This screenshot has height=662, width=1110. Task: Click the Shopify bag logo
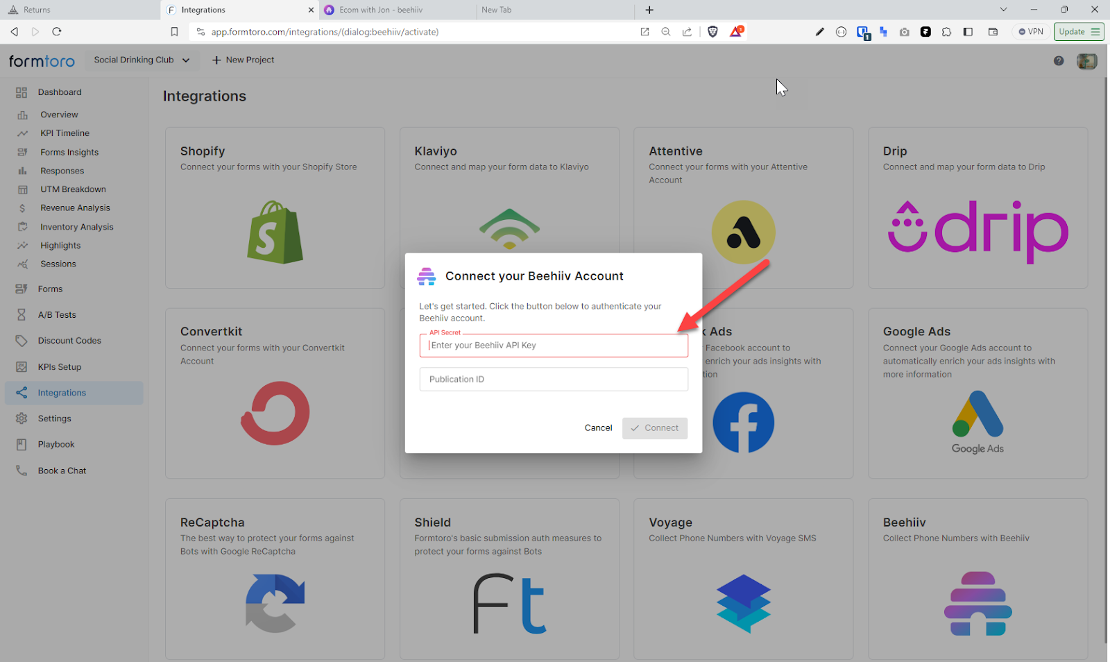[x=275, y=232]
